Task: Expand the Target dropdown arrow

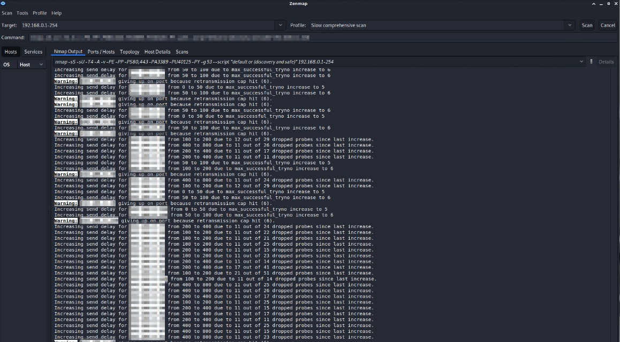Action: [x=281, y=25]
